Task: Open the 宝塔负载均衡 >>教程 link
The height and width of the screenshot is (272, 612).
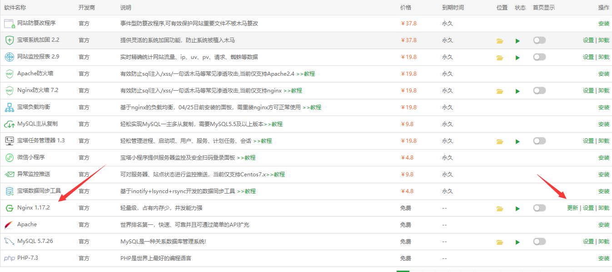Action: pos(312,107)
